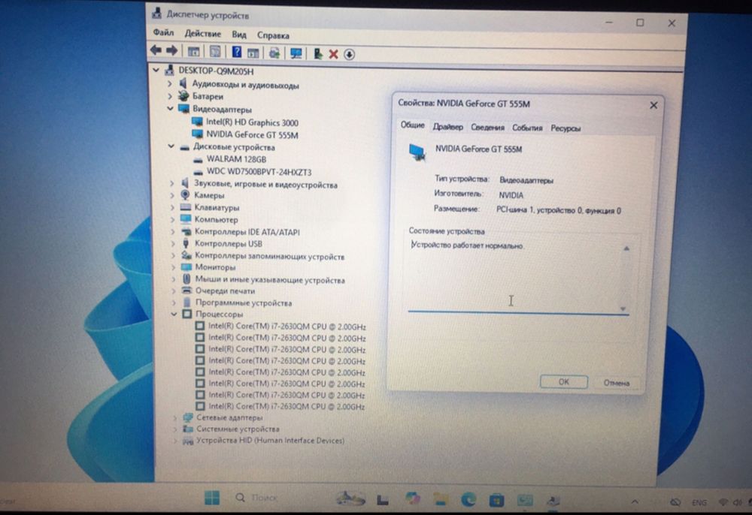
Task: Expand the Сетевые адаптеры category
Action: click(175, 417)
